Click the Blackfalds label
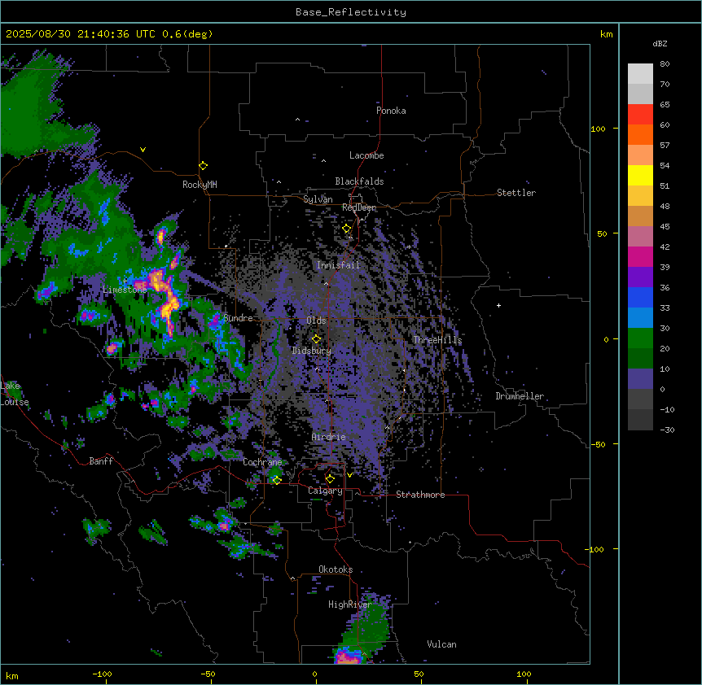The height and width of the screenshot is (685, 702). (x=359, y=181)
